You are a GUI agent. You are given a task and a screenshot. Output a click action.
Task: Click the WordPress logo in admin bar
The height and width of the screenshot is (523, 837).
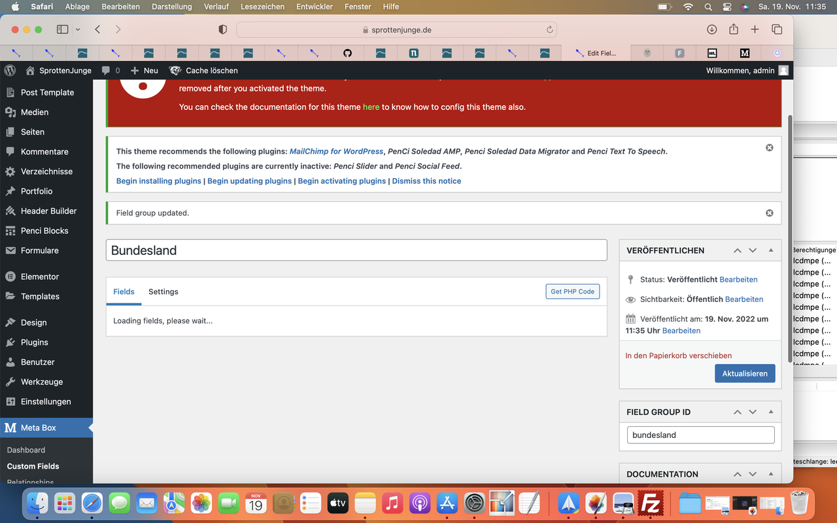(x=10, y=71)
